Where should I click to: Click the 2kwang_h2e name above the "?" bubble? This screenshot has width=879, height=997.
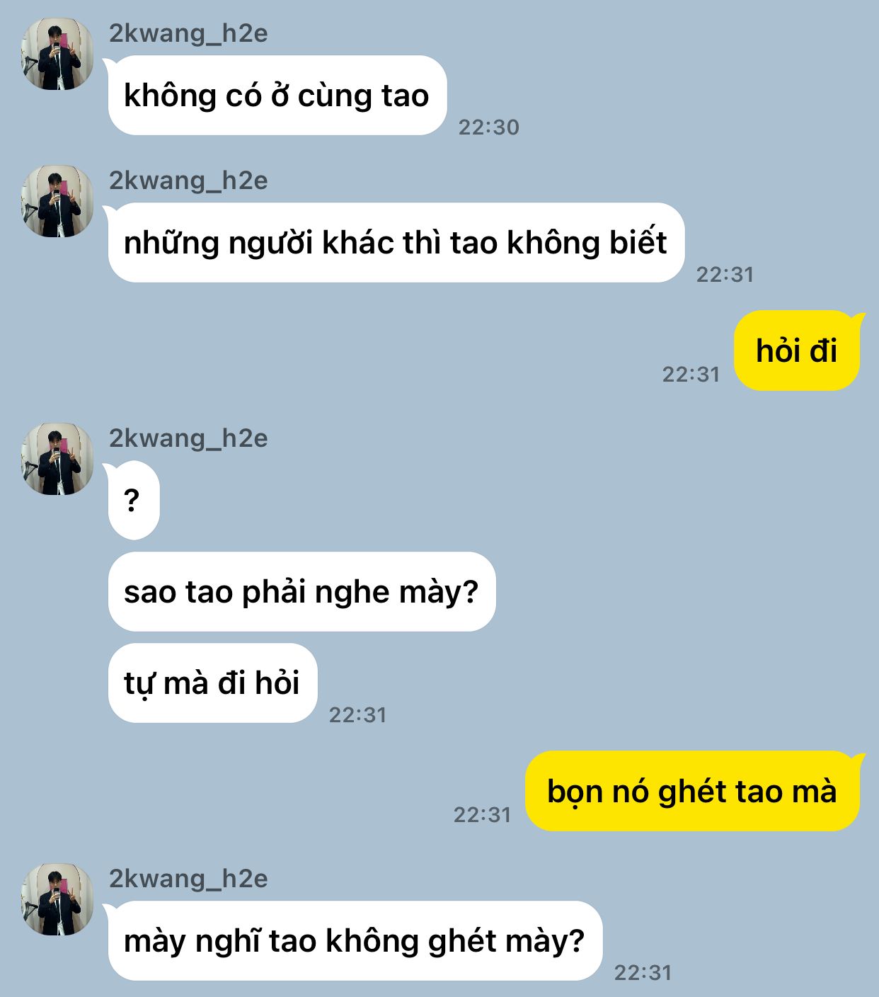[188, 438]
